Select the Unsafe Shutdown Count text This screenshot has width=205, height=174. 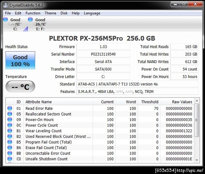tap(46, 159)
